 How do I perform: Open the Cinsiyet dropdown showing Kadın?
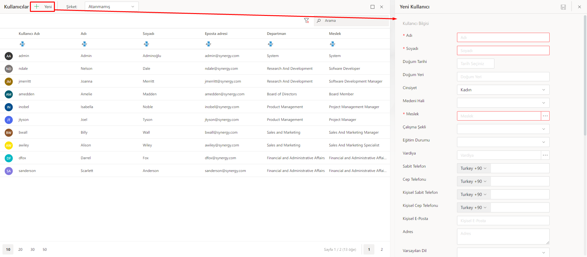click(503, 90)
